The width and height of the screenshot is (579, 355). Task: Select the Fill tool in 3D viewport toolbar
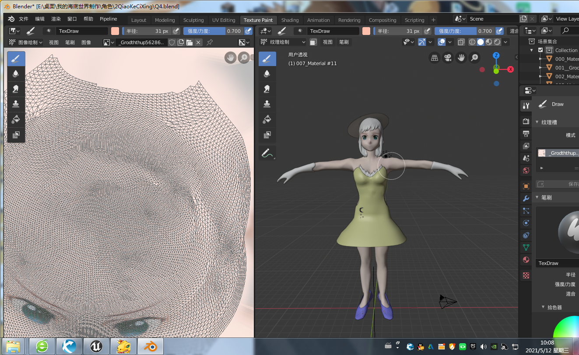267,119
